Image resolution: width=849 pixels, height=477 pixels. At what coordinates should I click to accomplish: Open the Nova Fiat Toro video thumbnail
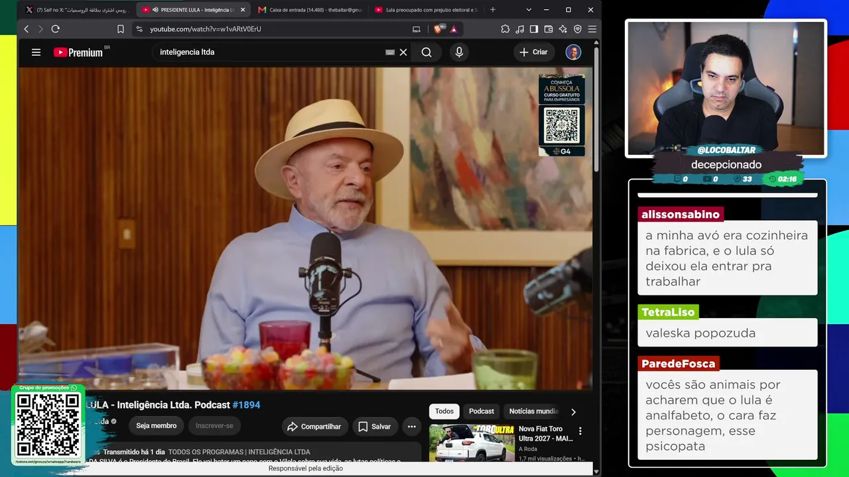click(472, 443)
